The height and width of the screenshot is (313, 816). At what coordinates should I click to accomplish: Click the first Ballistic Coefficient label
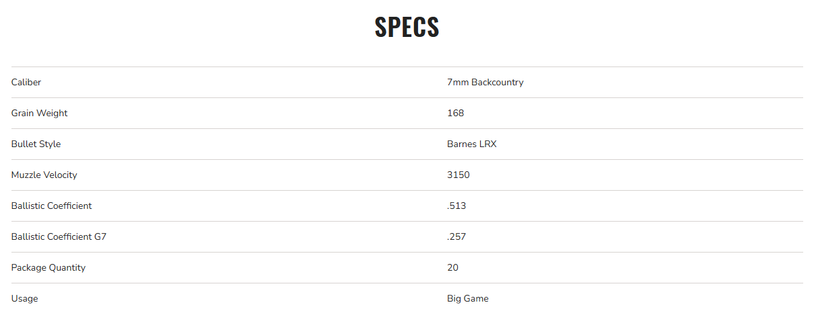pos(51,206)
